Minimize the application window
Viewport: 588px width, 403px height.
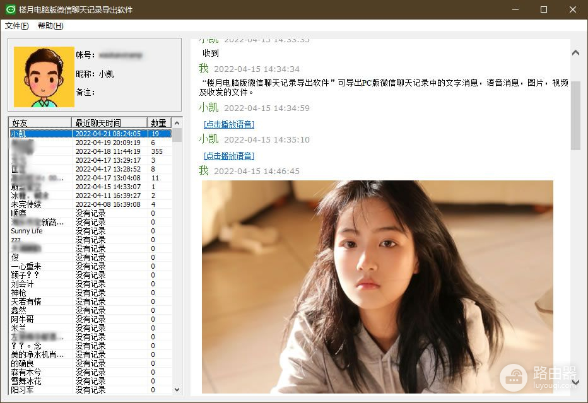515,9
